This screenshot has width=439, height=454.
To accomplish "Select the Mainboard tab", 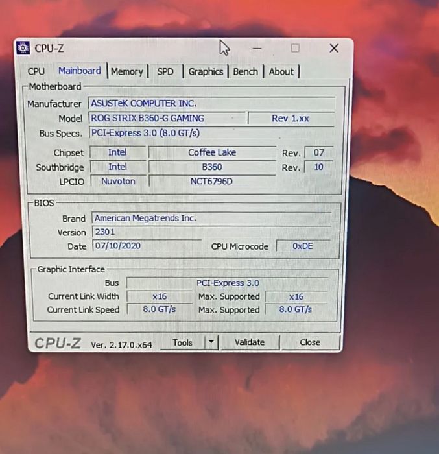I will (x=80, y=71).
